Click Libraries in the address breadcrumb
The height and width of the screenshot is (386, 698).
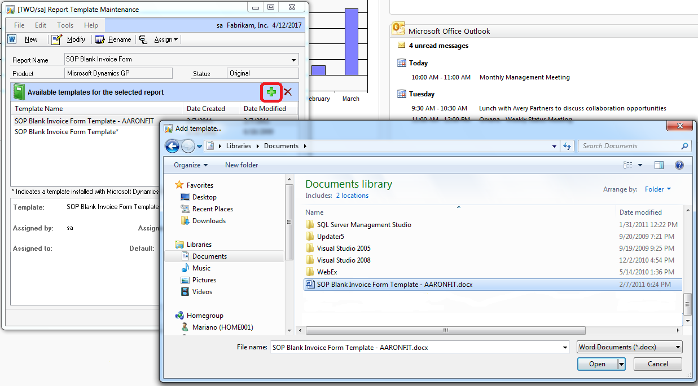tap(239, 146)
